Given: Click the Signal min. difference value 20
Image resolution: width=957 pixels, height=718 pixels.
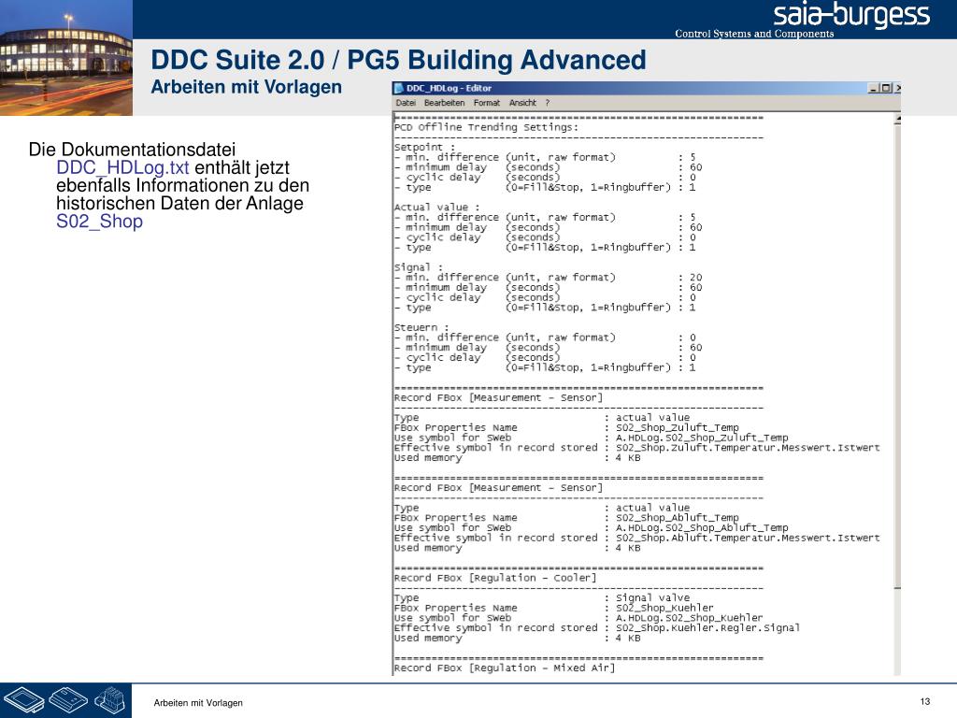Looking at the screenshot, I should (695, 277).
